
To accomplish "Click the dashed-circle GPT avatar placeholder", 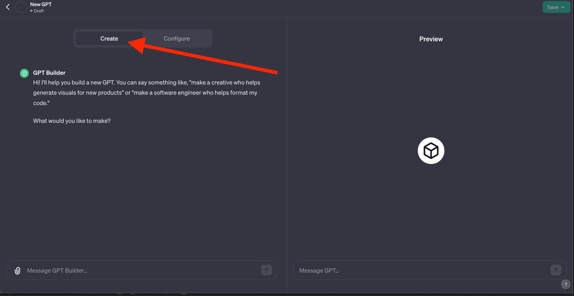I will [21, 7].
